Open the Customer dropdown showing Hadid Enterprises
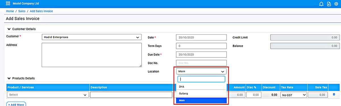341x106 pixels. 92,37
